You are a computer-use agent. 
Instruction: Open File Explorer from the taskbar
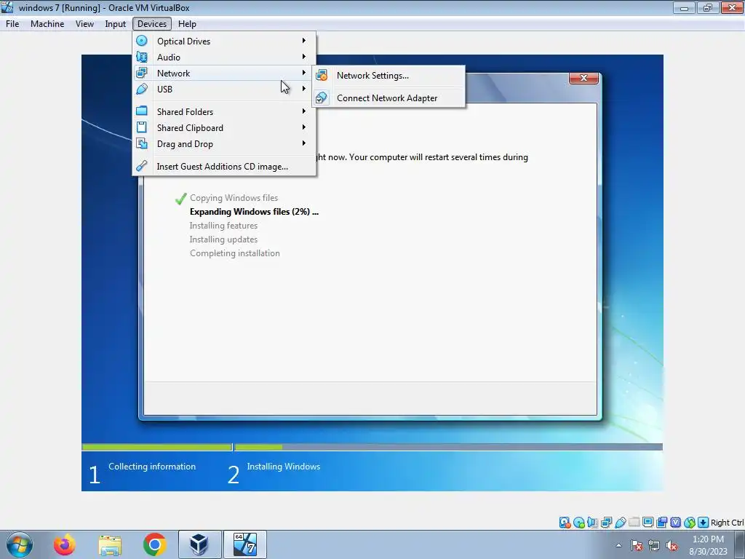tap(110, 544)
